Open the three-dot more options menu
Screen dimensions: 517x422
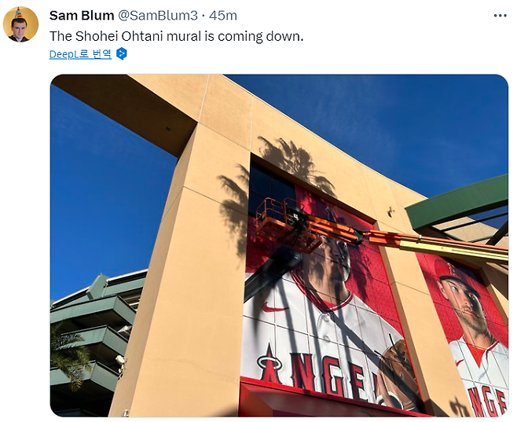click(500, 16)
